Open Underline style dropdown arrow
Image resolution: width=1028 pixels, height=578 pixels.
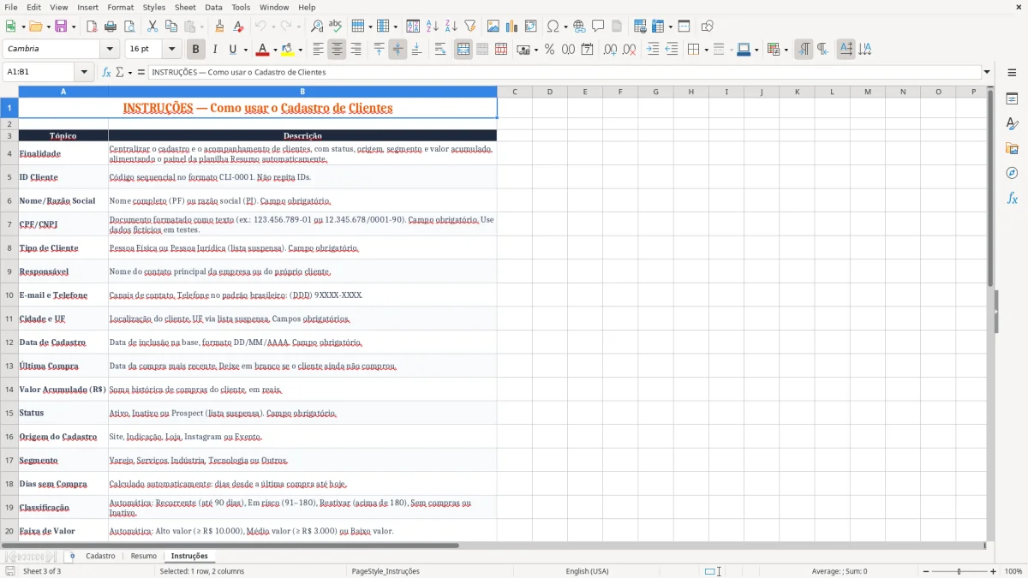coord(245,50)
